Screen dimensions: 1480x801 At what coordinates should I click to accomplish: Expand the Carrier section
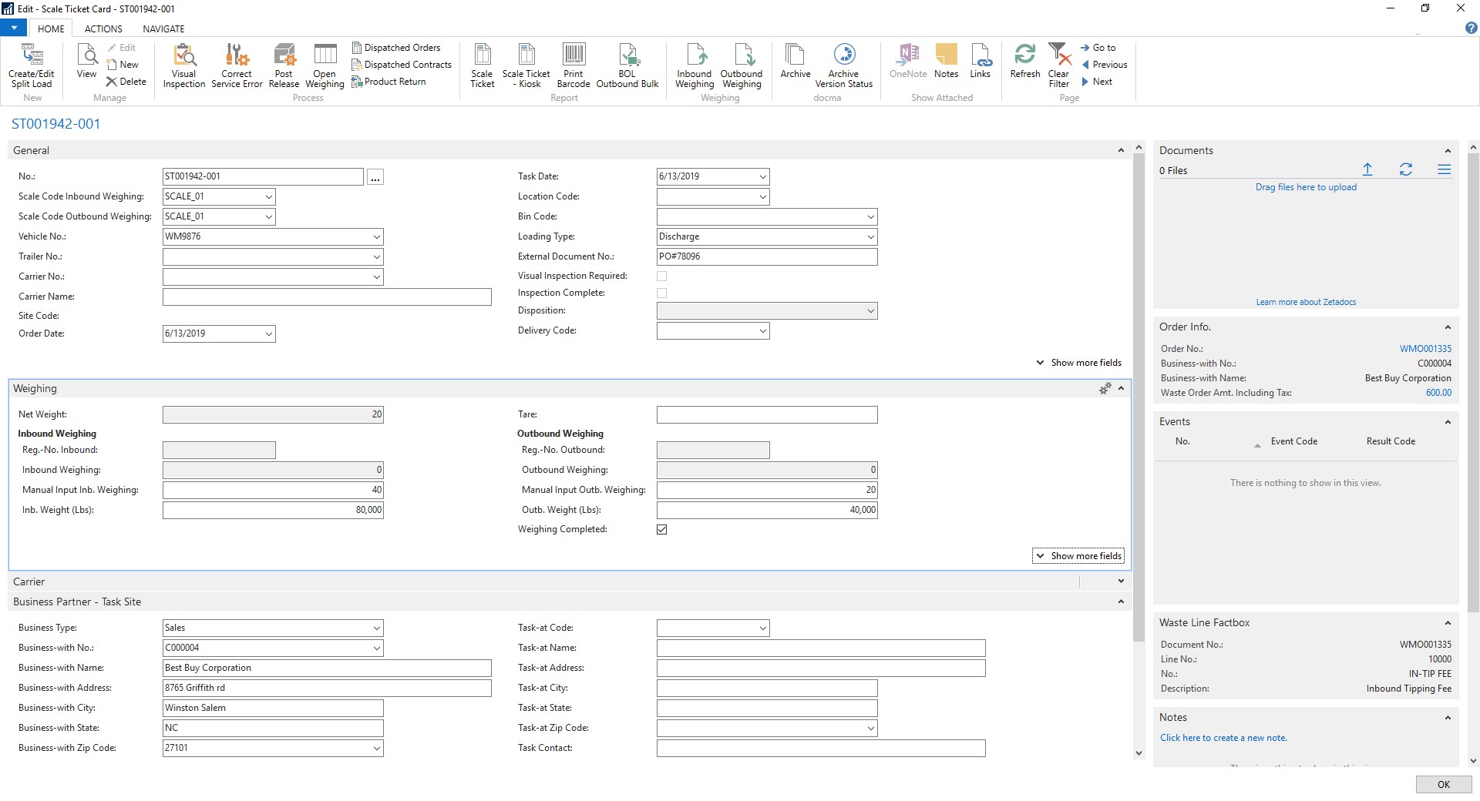tap(1121, 581)
